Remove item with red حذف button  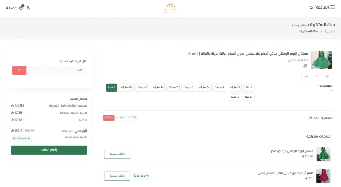click(x=109, y=118)
